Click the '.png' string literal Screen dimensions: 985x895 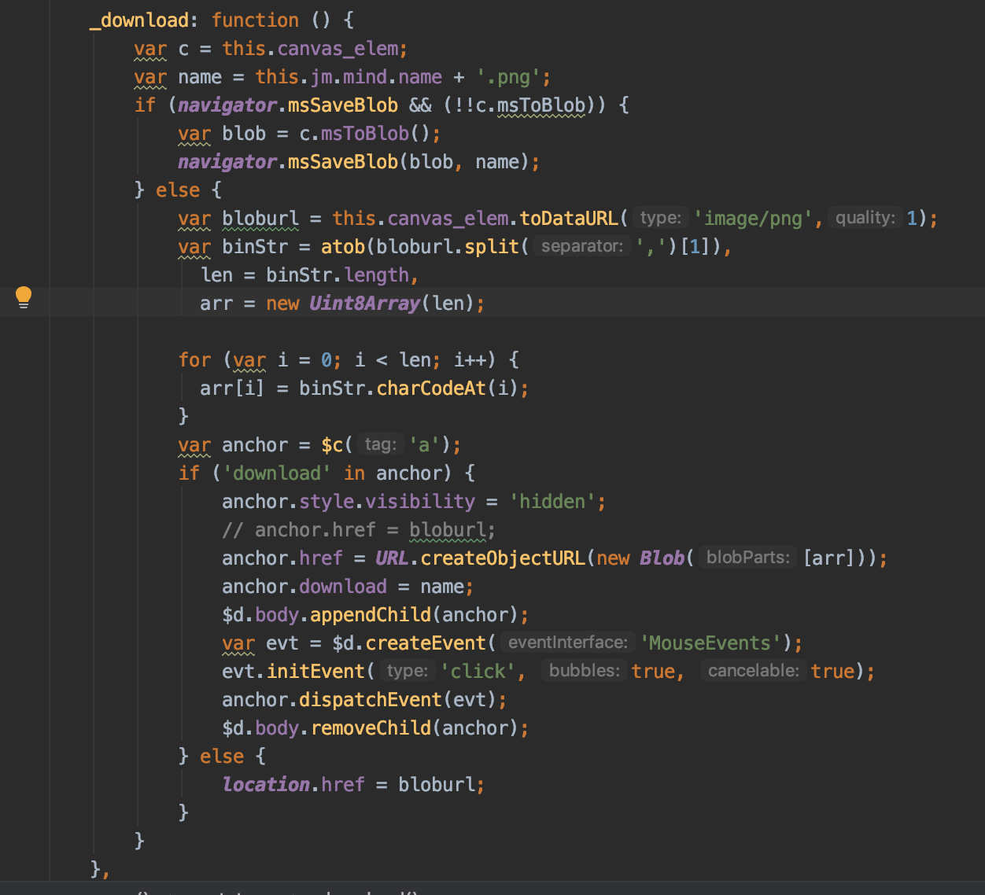(x=508, y=77)
